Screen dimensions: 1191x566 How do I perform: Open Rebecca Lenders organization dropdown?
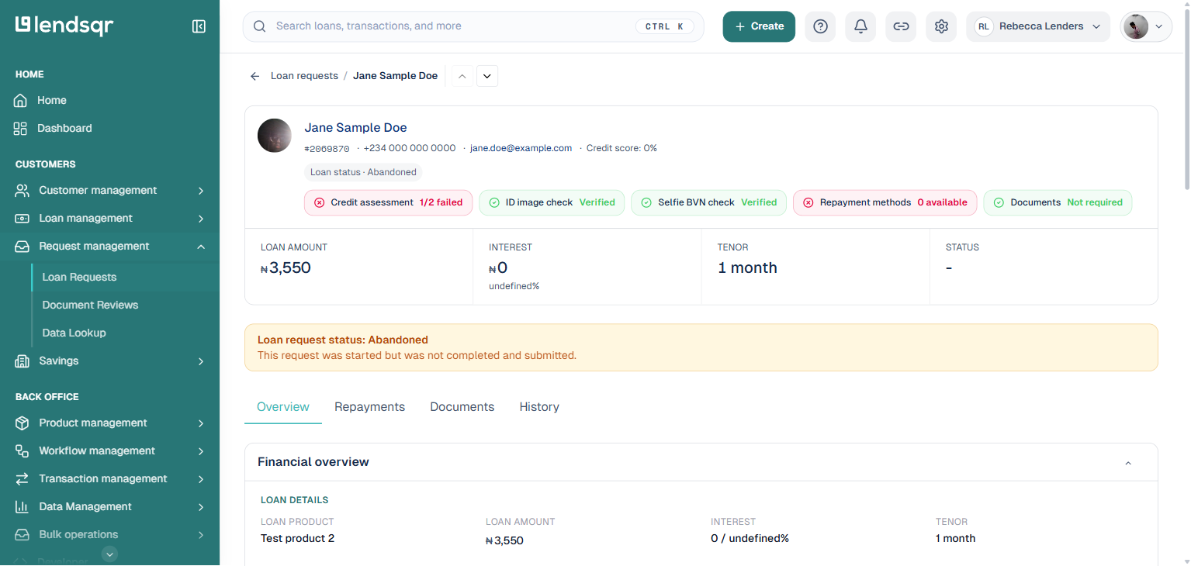click(x=1038, y=26)
